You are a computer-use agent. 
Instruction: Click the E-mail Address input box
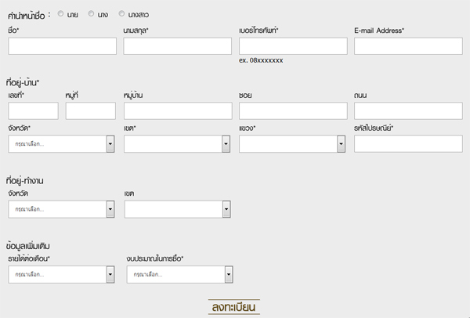click(x=407, y=46)
